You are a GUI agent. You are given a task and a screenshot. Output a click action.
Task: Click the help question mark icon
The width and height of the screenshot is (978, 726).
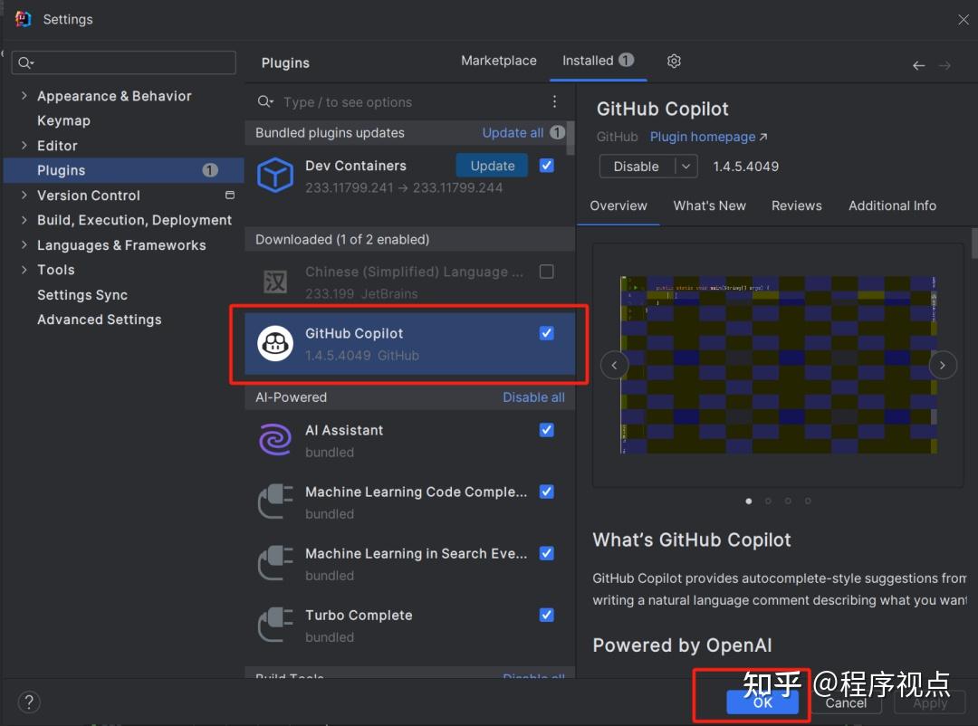point(28,702)
